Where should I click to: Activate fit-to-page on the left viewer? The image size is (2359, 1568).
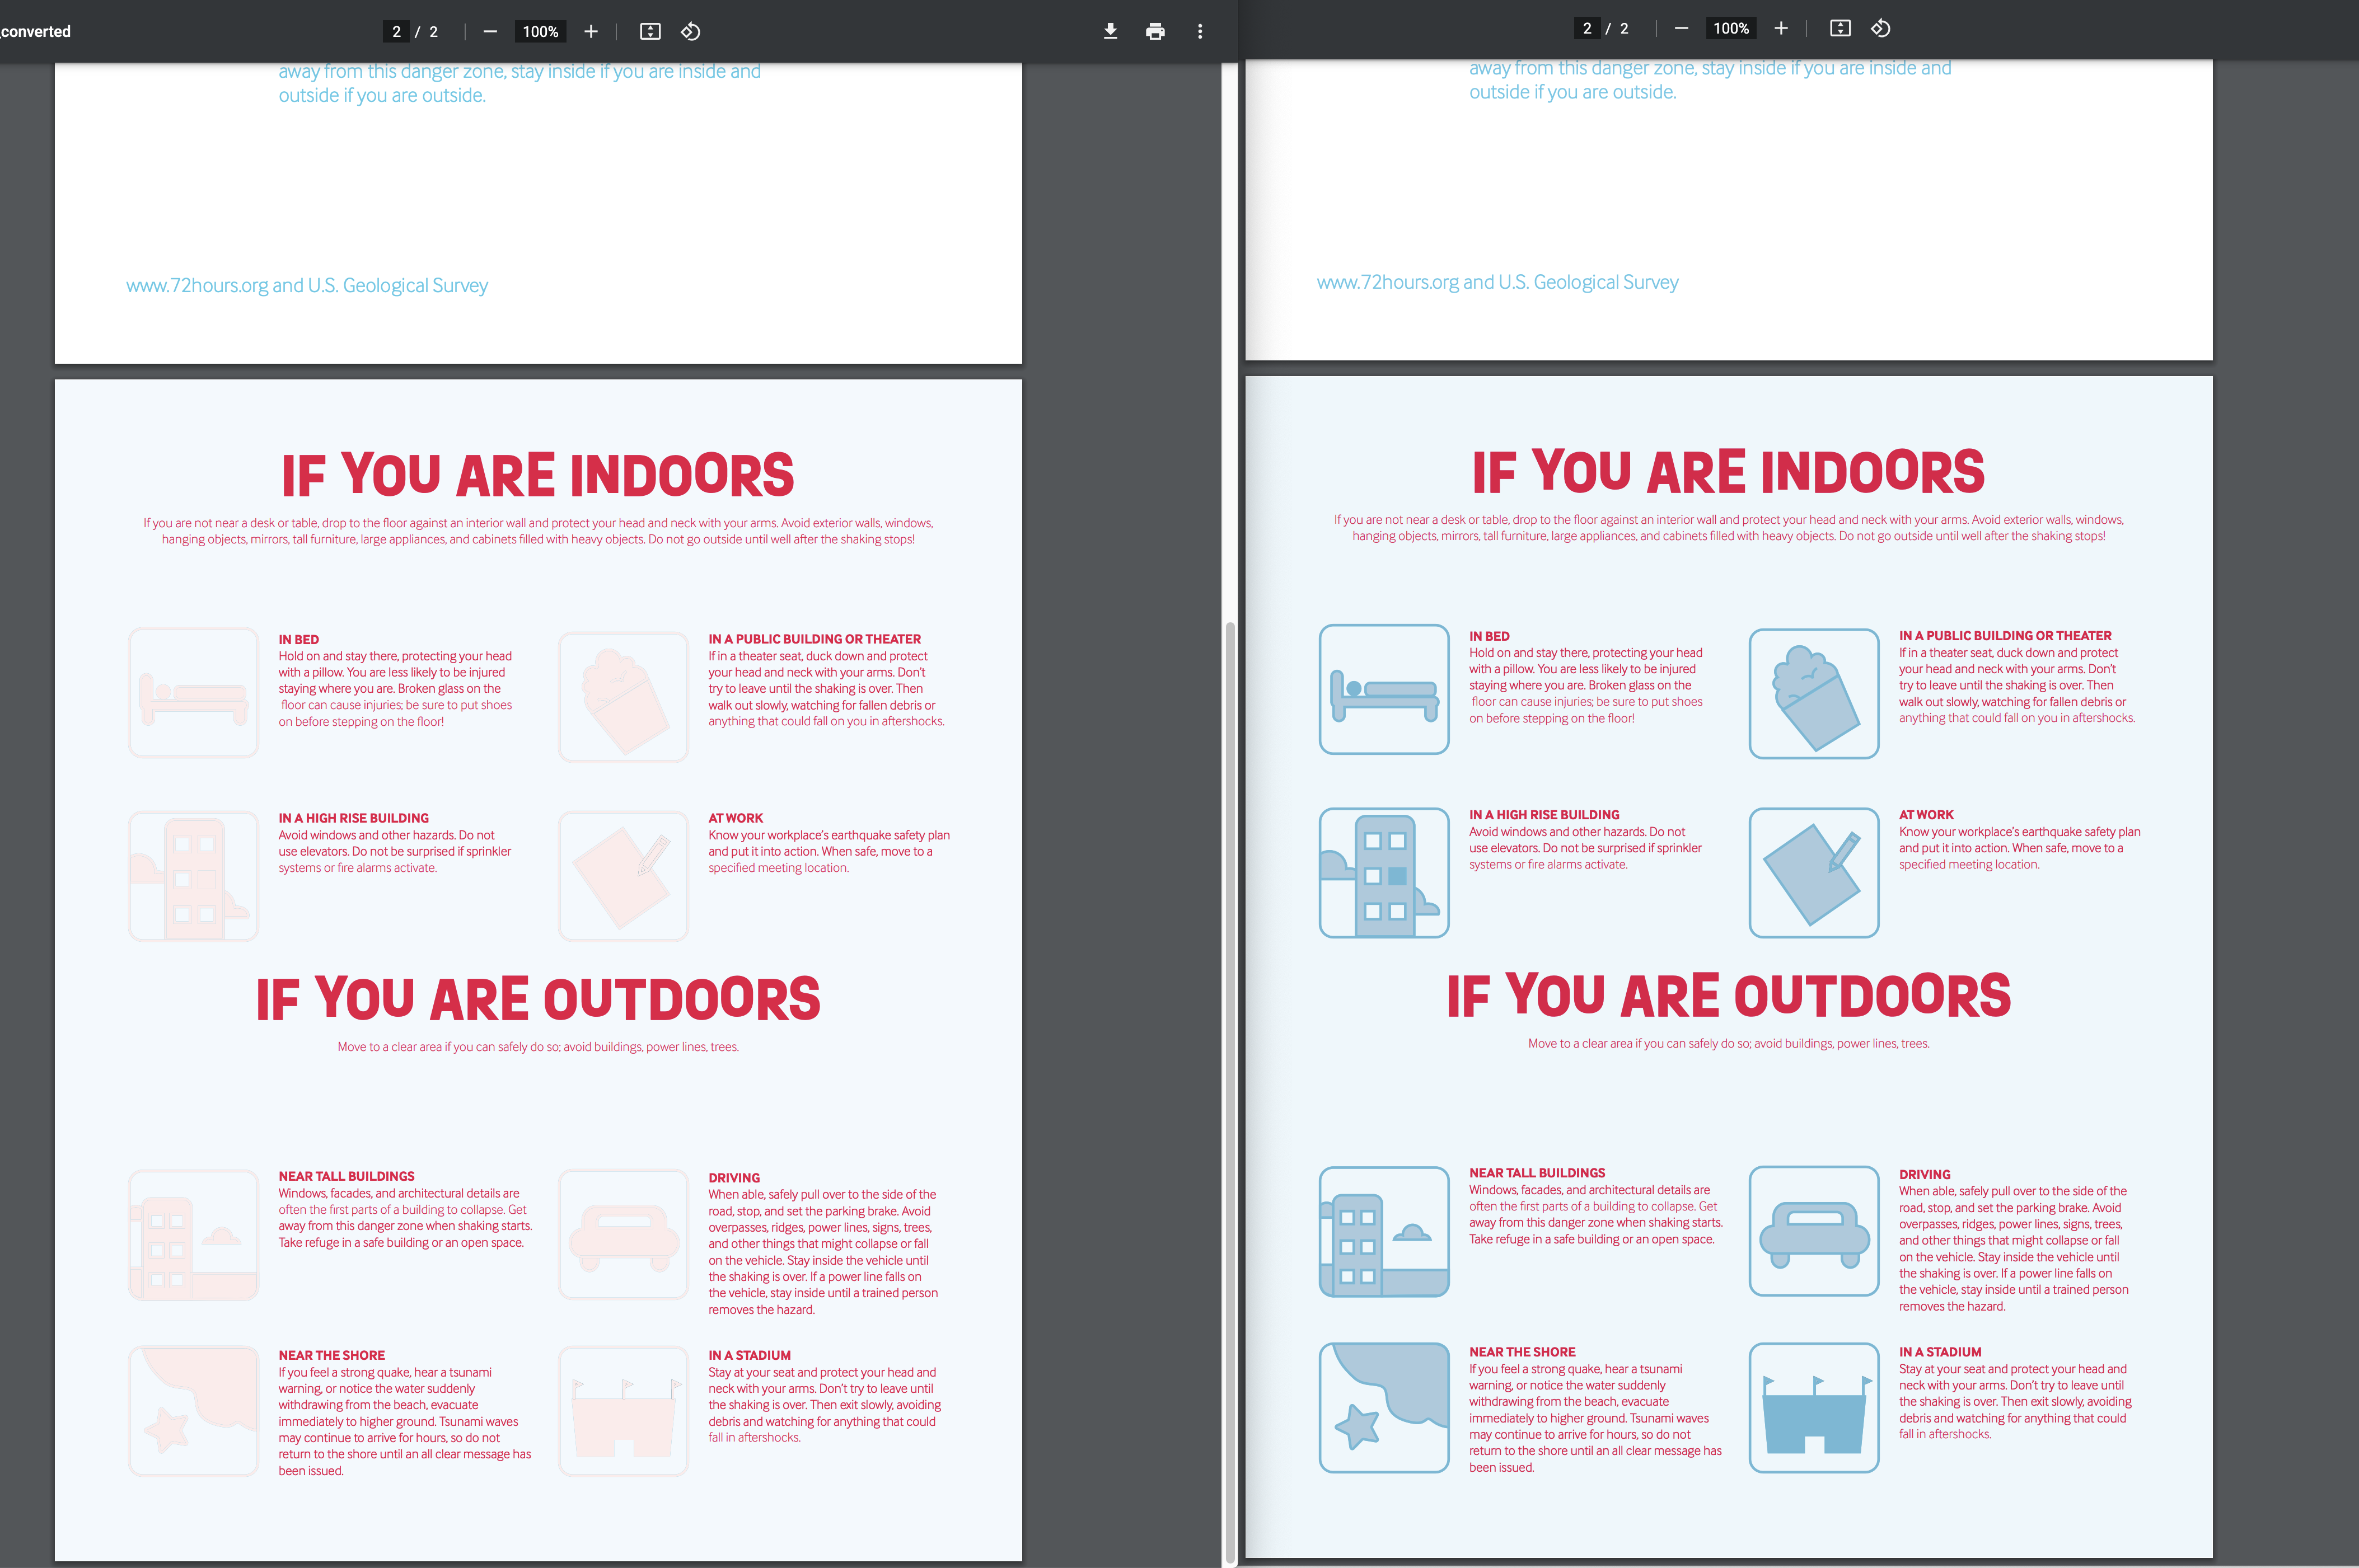[649, 31]
